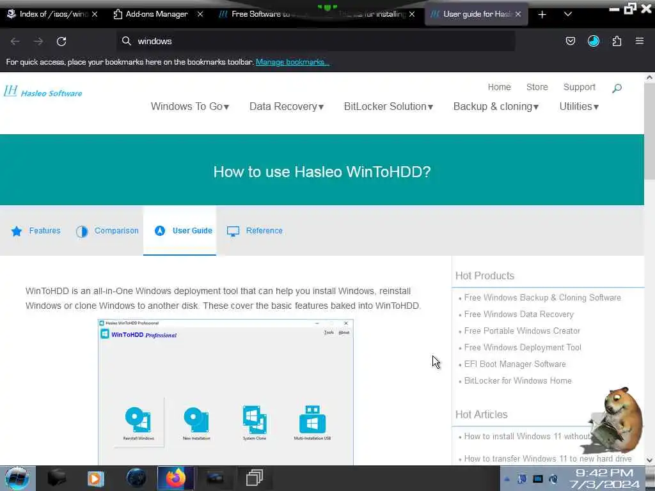The height and width of the screenshot is (491, 655).
Task: Open the Store link
Action: click(x=537, y=87)
